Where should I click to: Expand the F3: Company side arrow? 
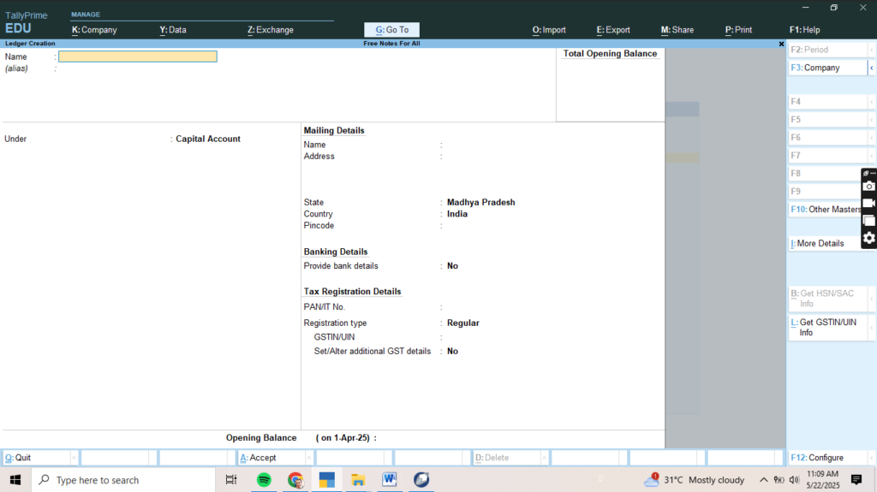pos(871,68)
